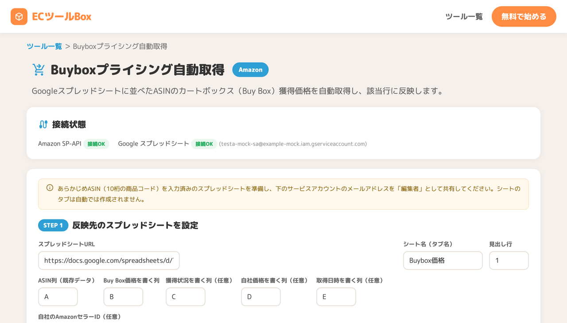Click the STEP 1 badge

point(53,225)
